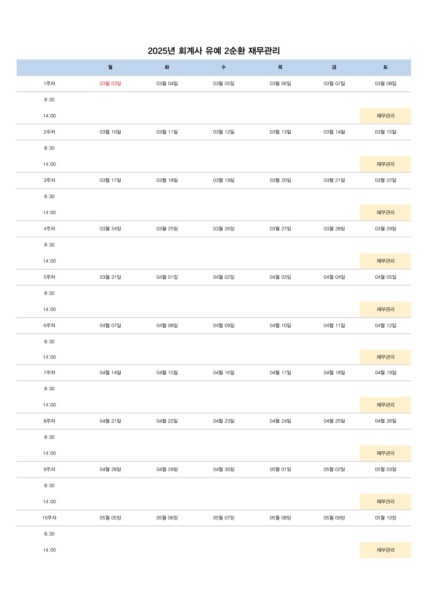Select the 토 column header
This screenshot has width=426, height=602.
386,67
